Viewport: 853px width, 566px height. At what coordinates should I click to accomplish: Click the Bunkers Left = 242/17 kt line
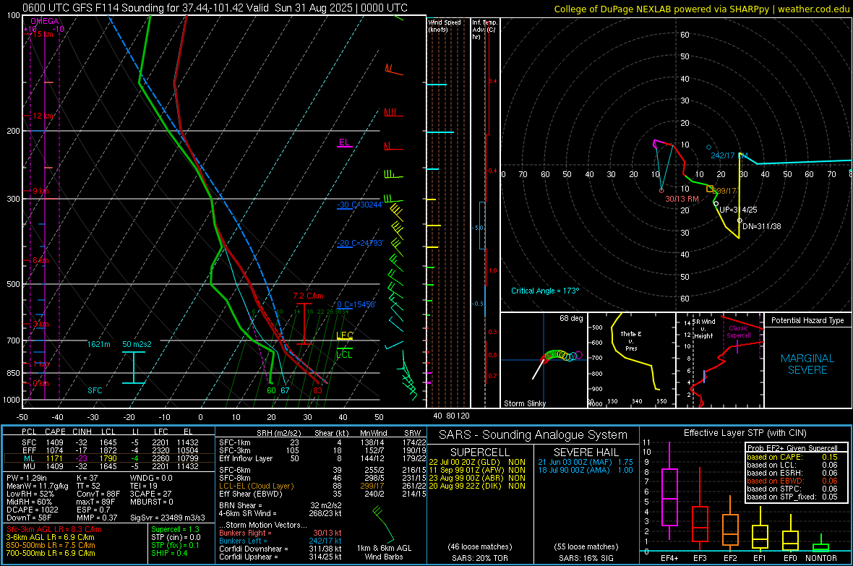tap(280, 541)
